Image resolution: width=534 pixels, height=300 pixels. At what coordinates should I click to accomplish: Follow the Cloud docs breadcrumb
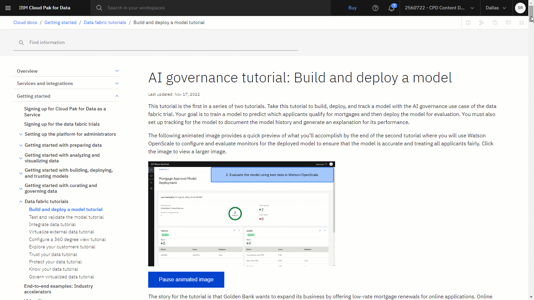coord(25,22)
